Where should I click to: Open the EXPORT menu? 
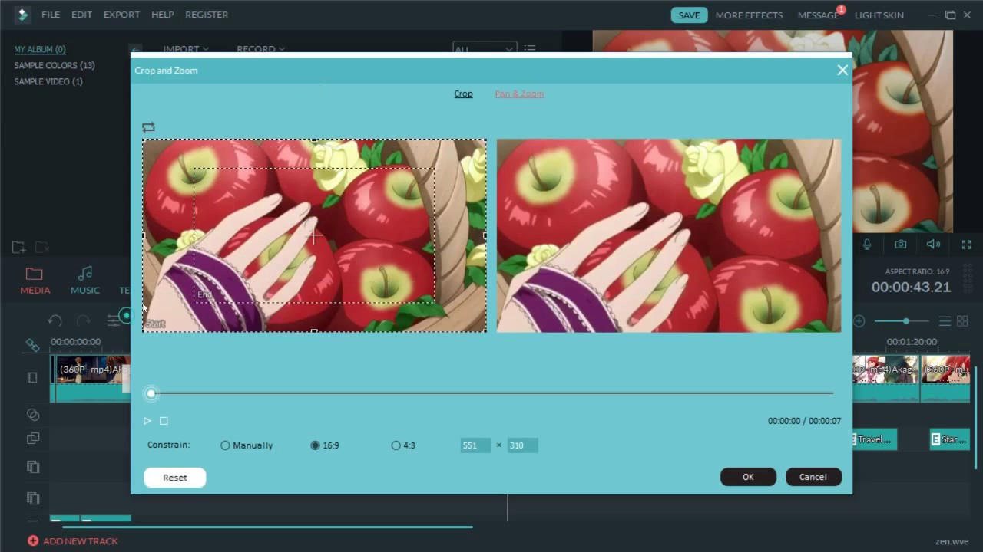[x=122, y=15]
